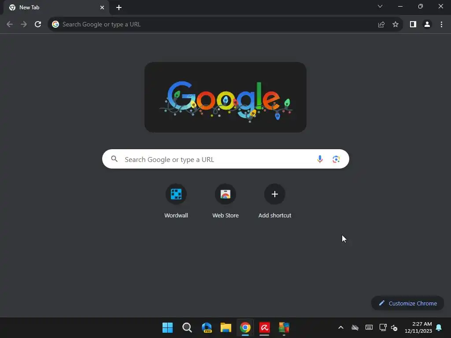Open File Explorer from the taskbar
The width and height of the screenshot is (451, 338).
click(226, 327)
